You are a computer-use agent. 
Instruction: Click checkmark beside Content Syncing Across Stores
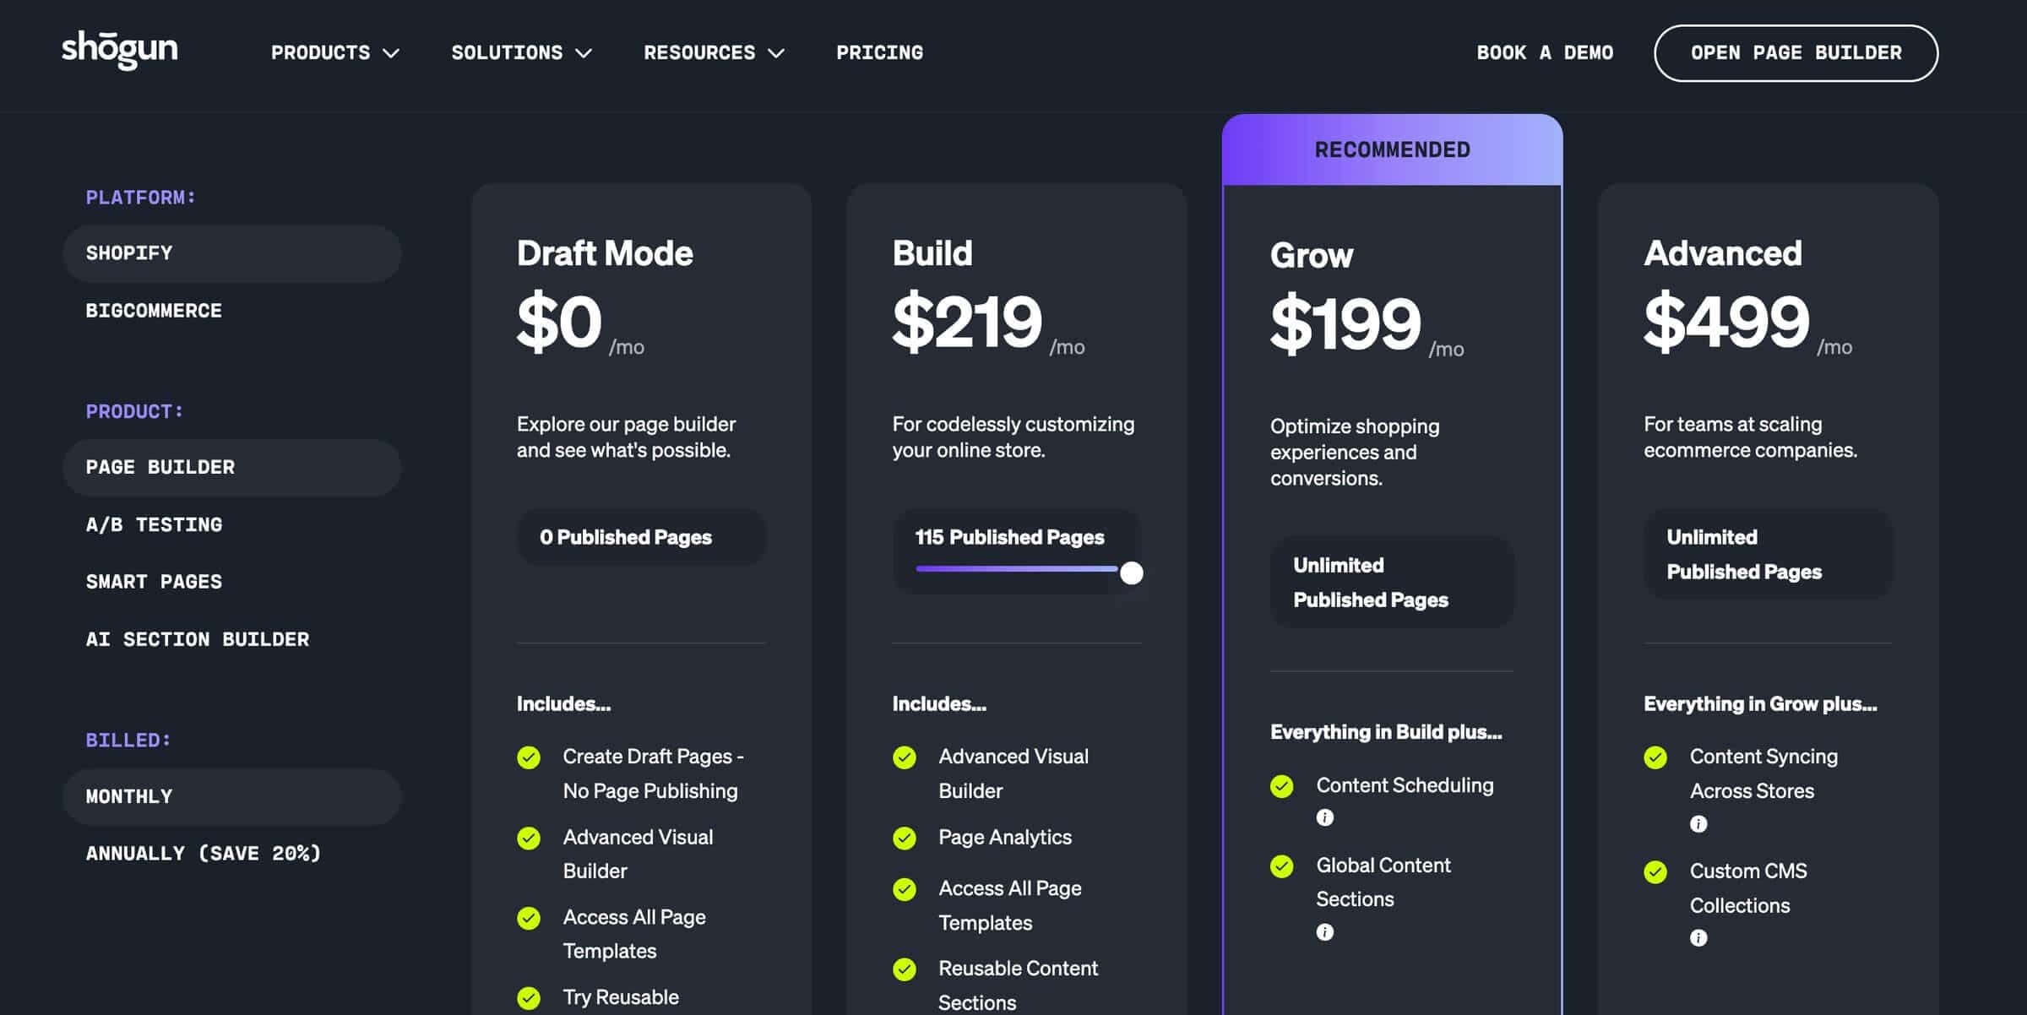click(x=1655, y=757)
